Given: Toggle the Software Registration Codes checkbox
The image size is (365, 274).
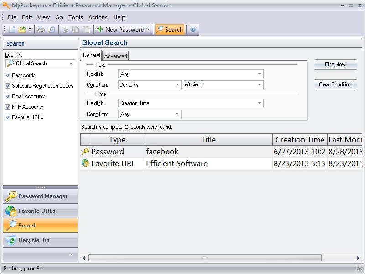Looking at the screenshot, I should (8, 86).
